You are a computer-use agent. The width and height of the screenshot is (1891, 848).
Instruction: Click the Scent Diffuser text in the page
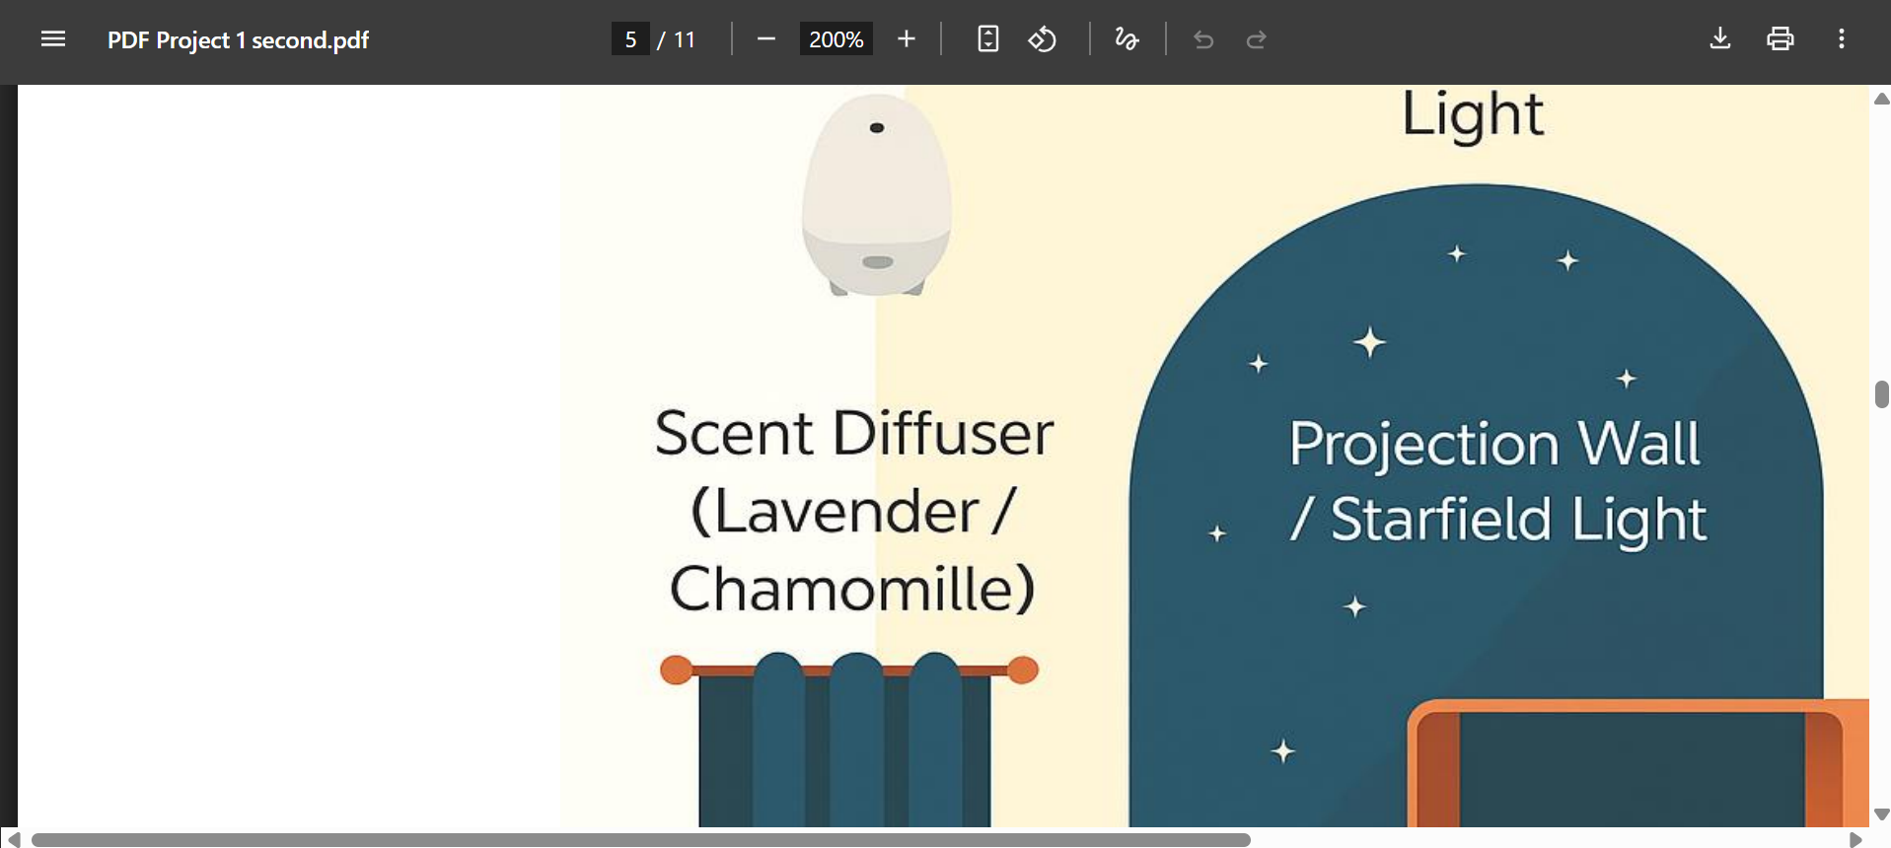(x=854, y=434)
